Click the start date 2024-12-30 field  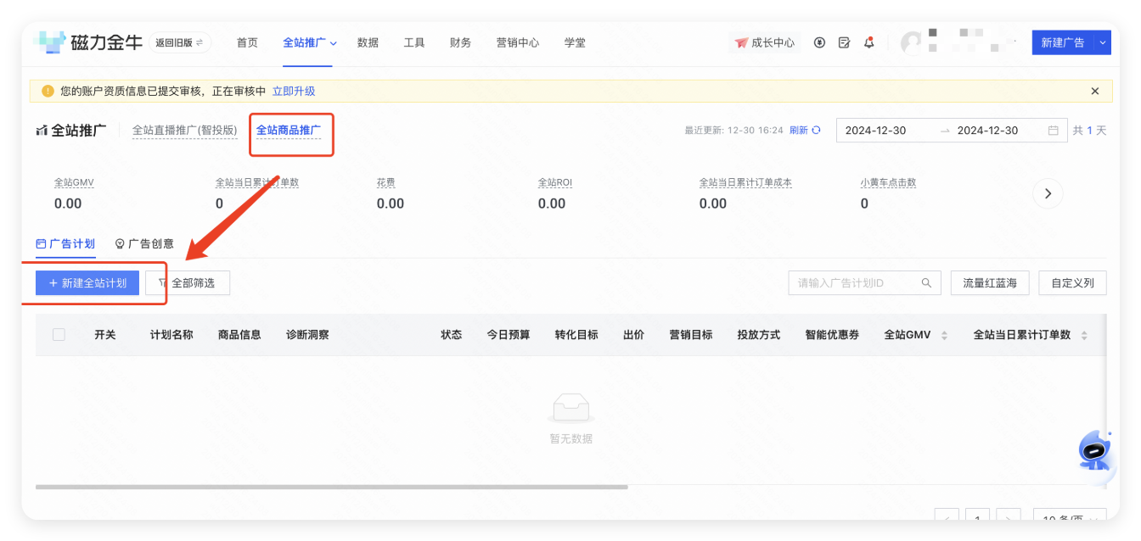(876, 131)
